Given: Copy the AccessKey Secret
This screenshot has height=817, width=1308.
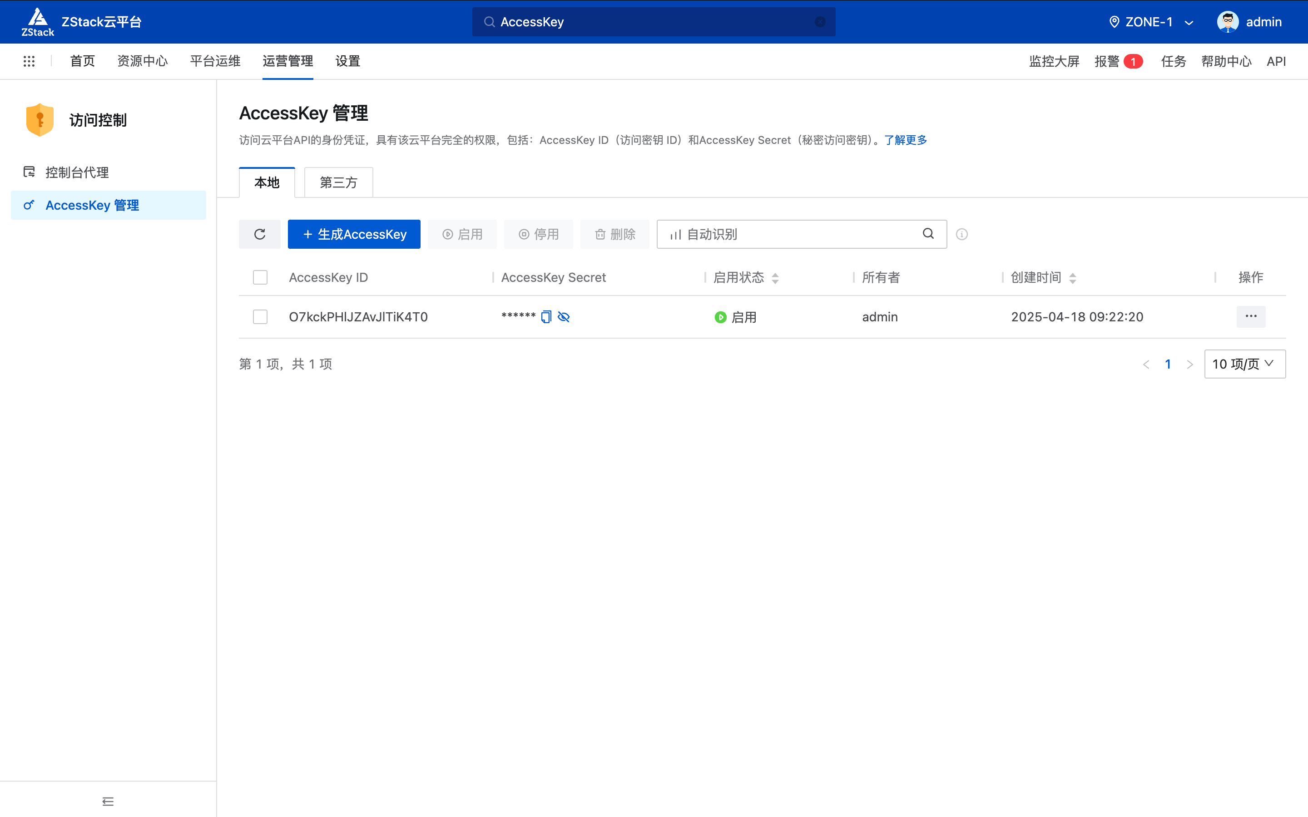Looking at the screenshot, I should 546,317.
